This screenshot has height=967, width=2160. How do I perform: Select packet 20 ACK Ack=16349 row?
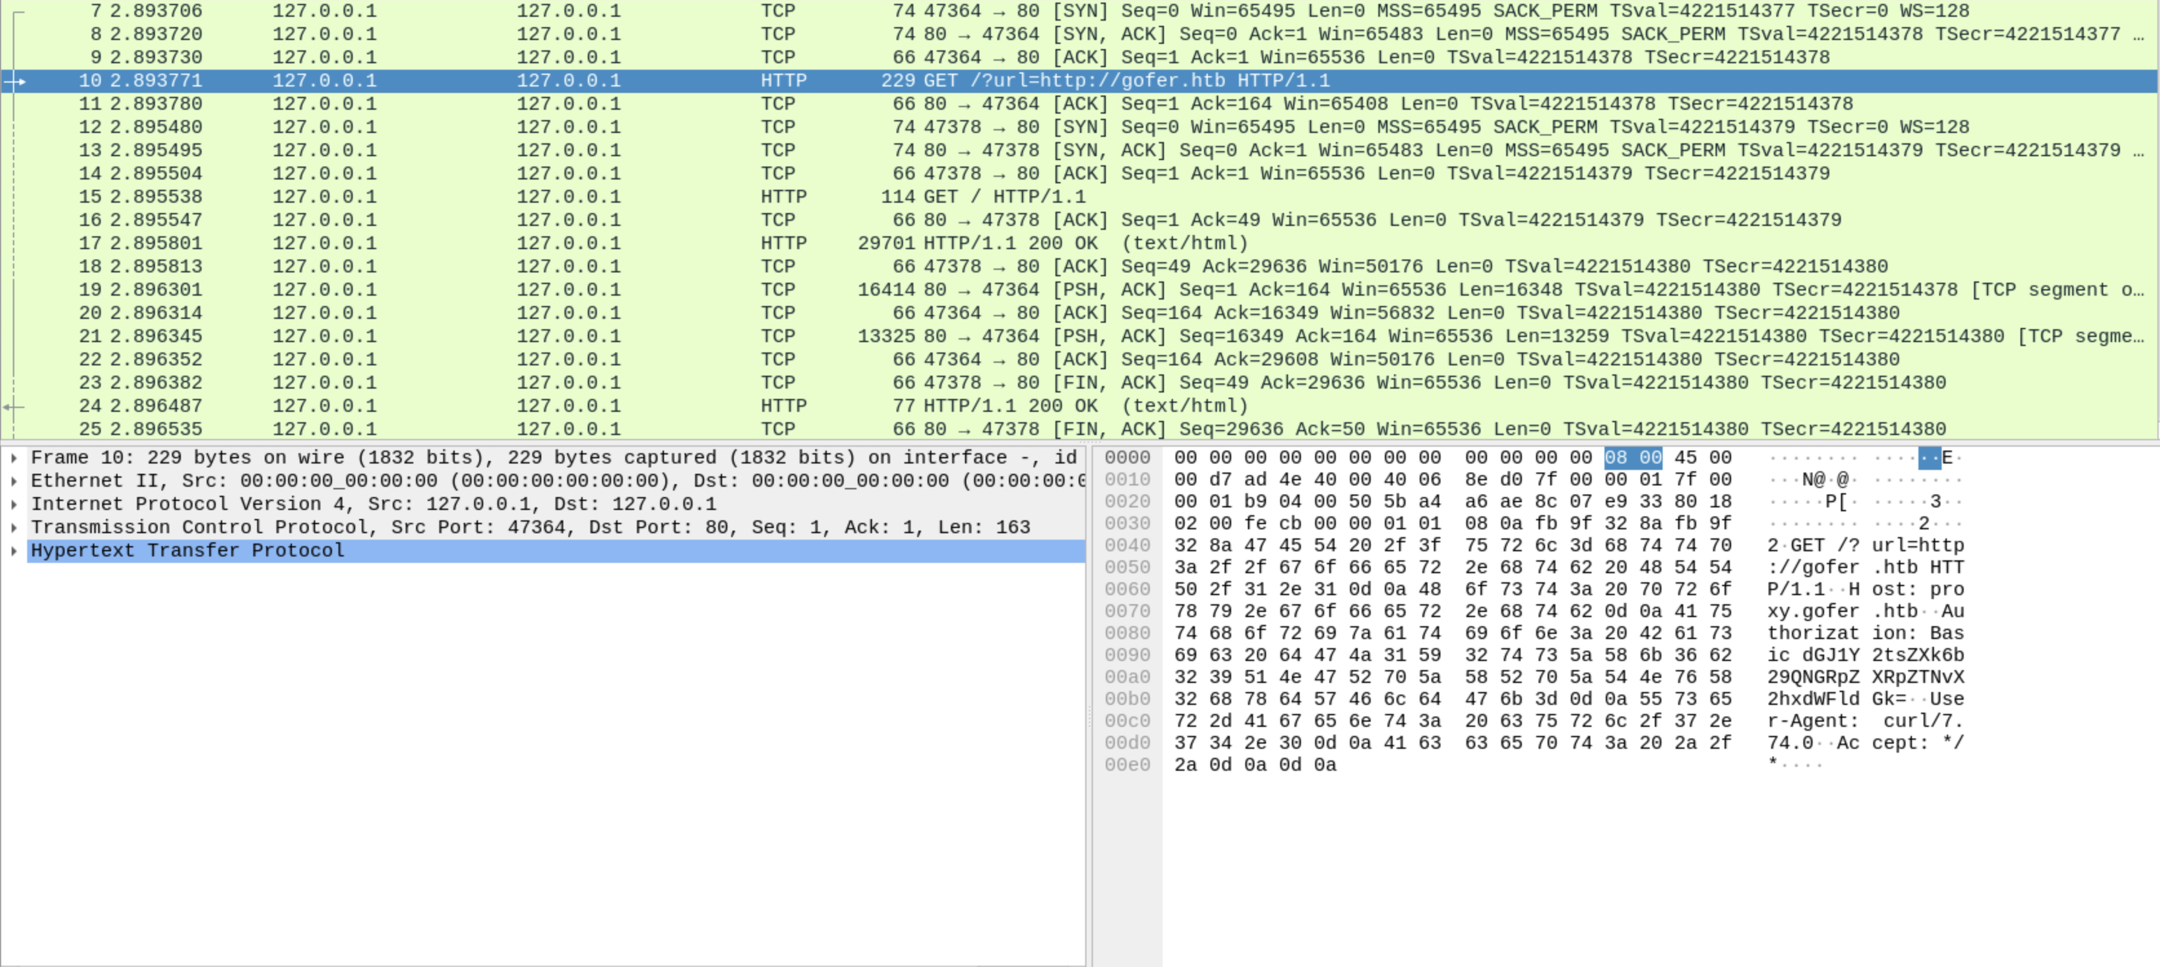1079,313
